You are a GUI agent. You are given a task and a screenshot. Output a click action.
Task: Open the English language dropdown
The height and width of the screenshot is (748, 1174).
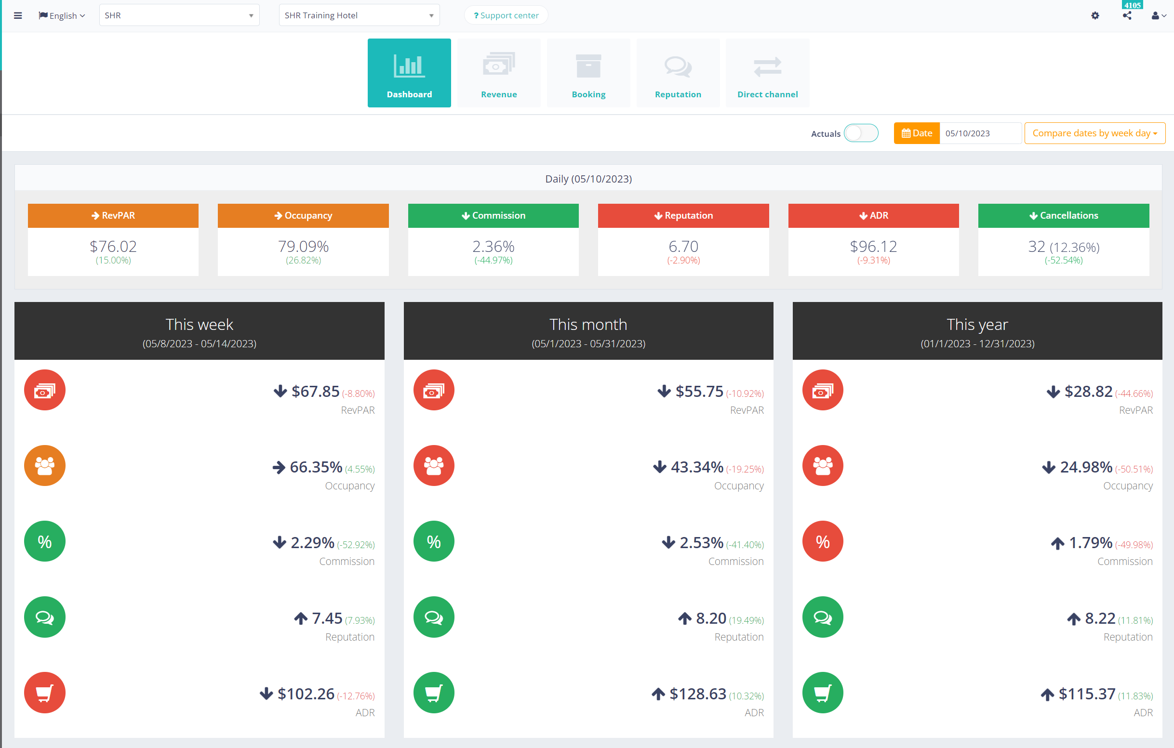tap(62, 15)
